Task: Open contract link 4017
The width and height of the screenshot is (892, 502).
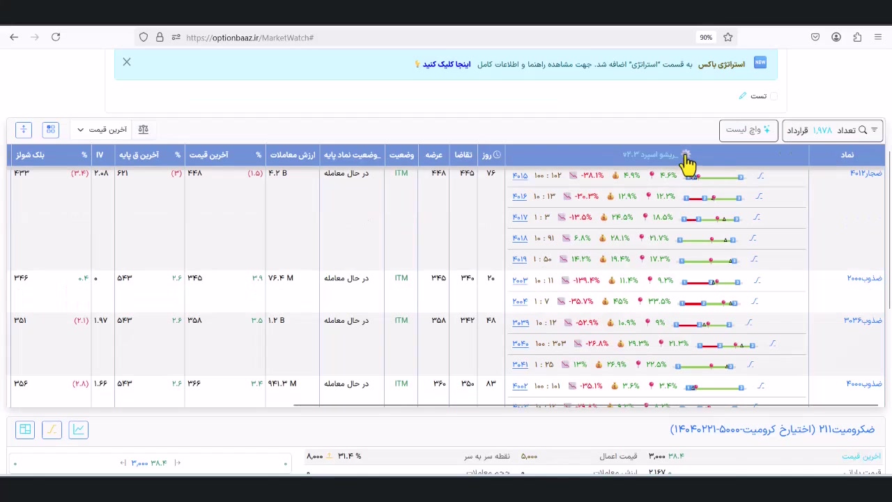Action: point(520,218)
